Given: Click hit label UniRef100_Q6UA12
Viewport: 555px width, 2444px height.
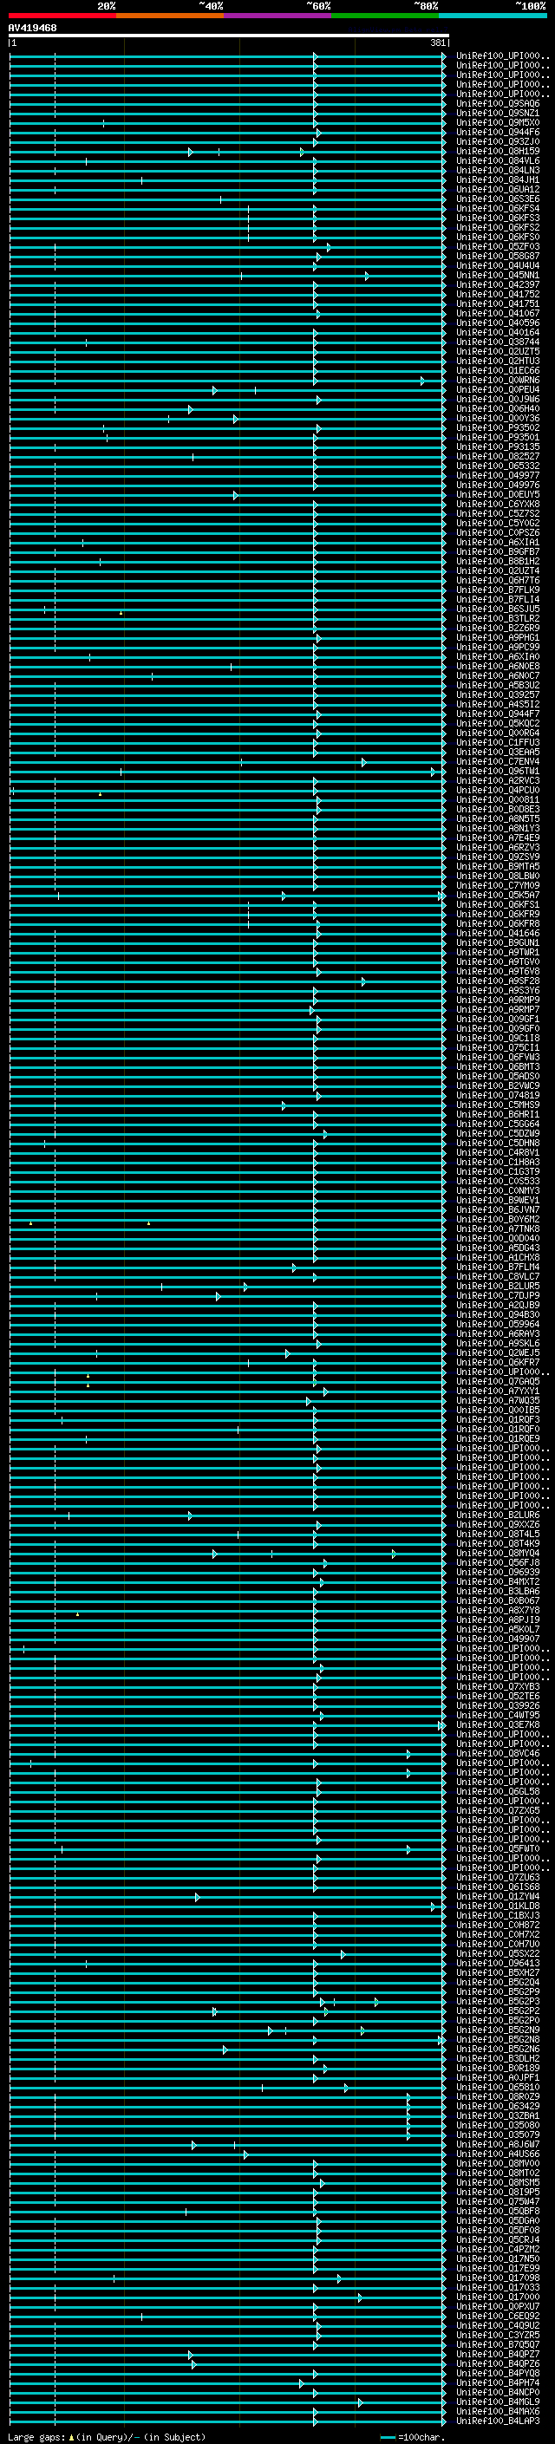Looking at the screenshot, I should pos(497,190).
